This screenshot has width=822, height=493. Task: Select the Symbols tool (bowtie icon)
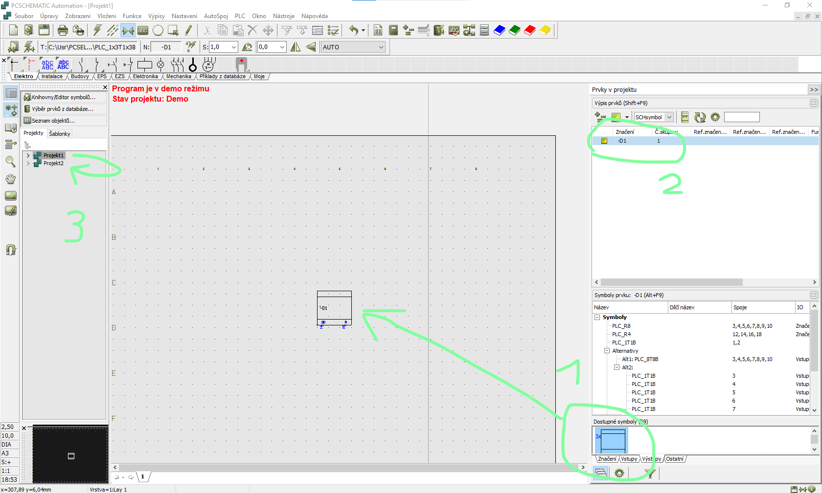coord(128,30)
